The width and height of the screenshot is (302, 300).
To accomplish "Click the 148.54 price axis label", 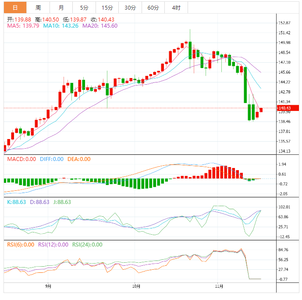I will pyautogui.click(x=284, y=52).
